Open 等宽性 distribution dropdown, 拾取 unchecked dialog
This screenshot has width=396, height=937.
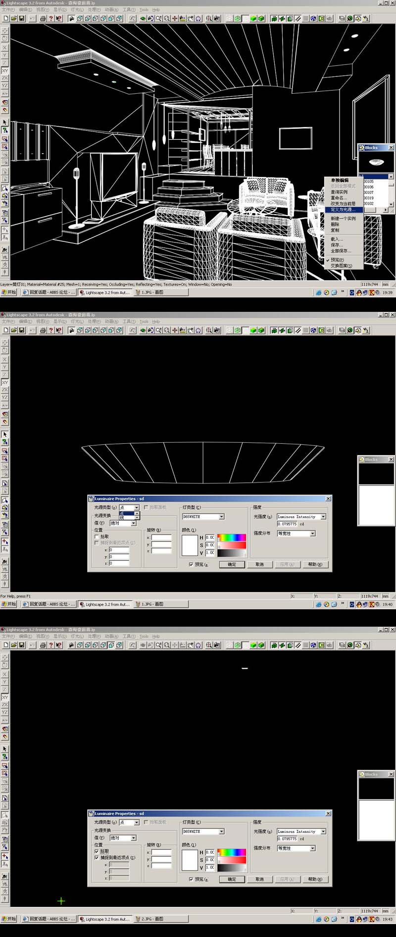point(296,533)
